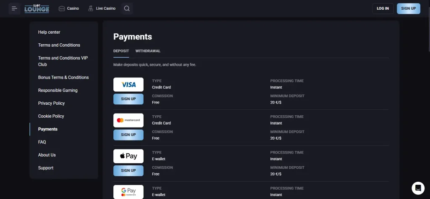Click Sign Up under Mastercard
Viewport: 430px width, 199px height.
128,135
